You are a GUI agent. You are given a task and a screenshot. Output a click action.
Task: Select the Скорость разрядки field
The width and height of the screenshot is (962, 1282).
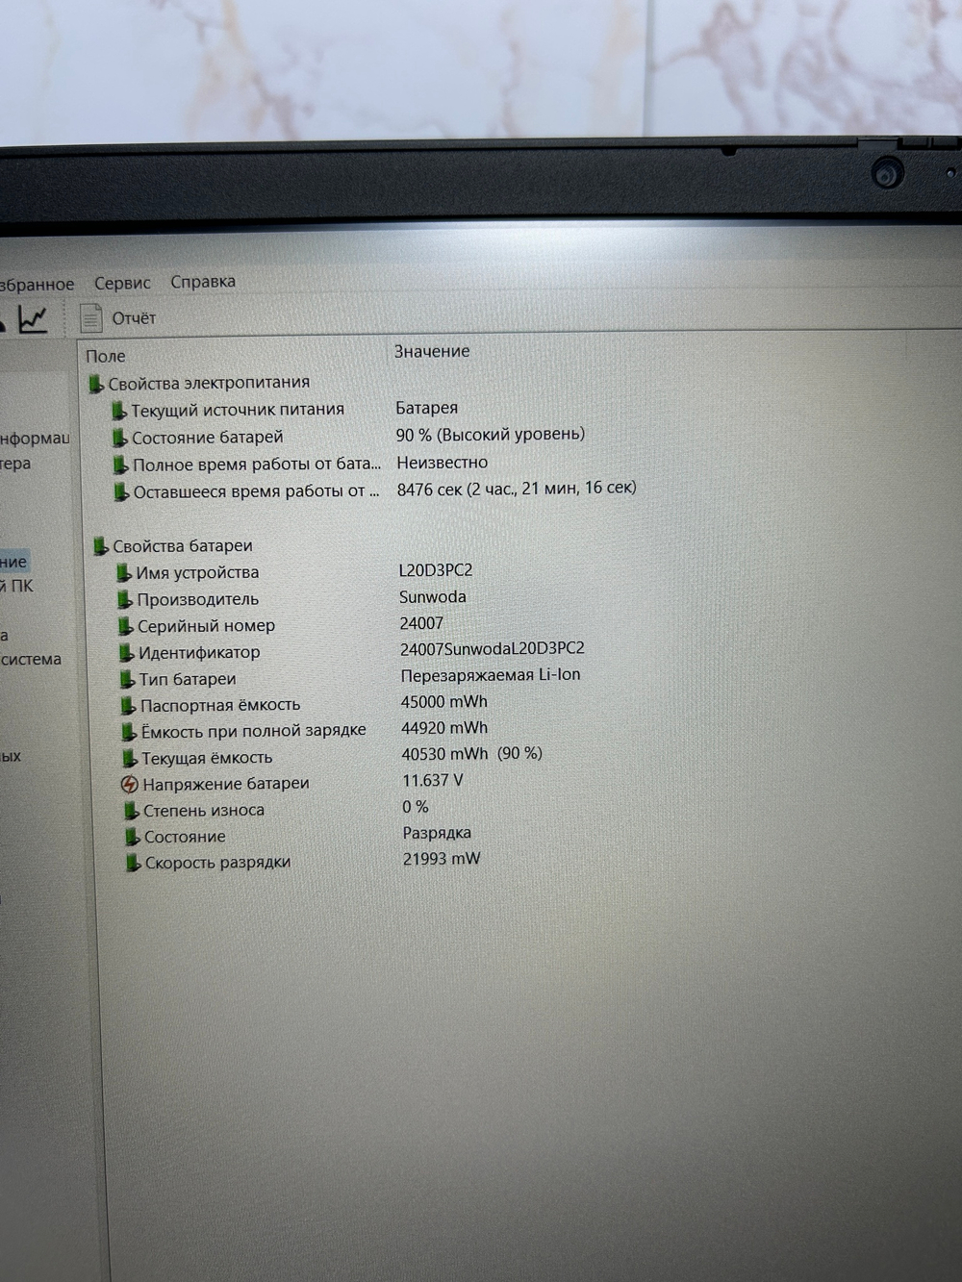point(218,864)
